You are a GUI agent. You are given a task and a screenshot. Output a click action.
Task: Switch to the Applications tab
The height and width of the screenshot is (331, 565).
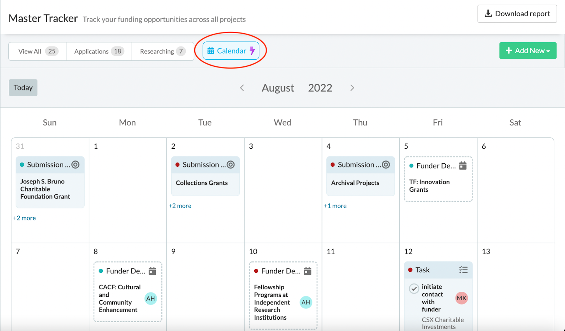99,51
